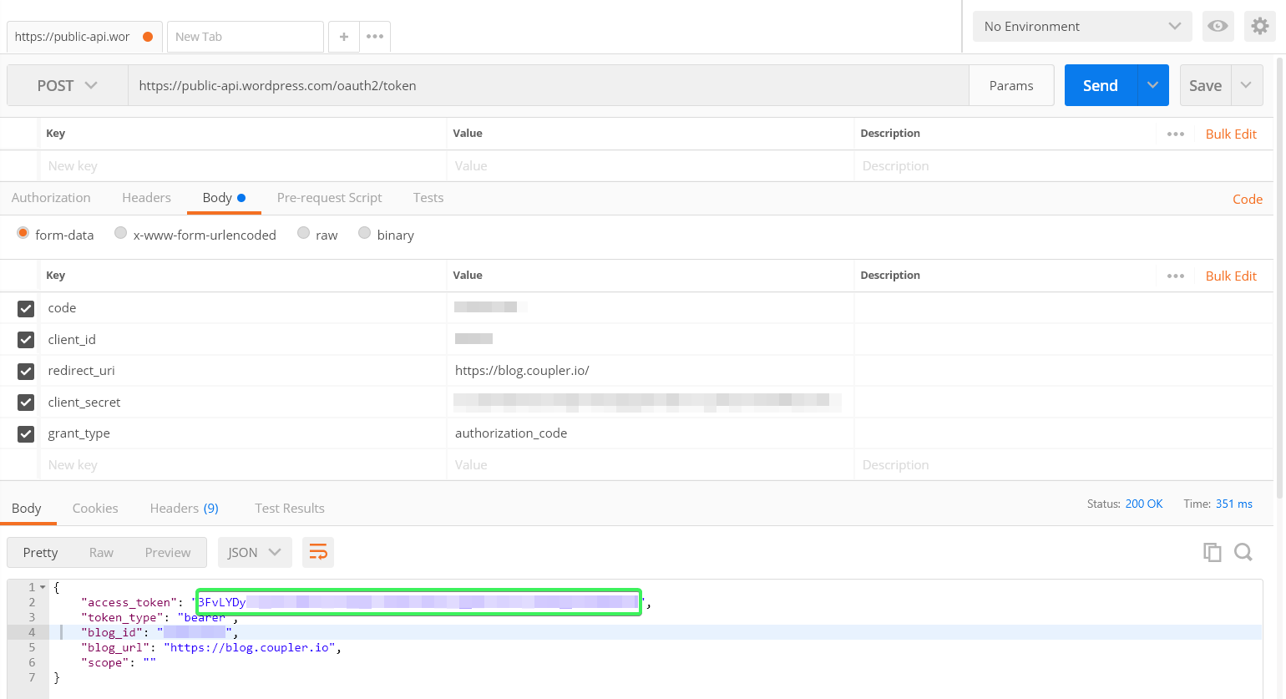Viewport: 1286px width, 699px height.
Task: Click the ellipsis icon in form-data header row
Action: tap(1176, 276)
